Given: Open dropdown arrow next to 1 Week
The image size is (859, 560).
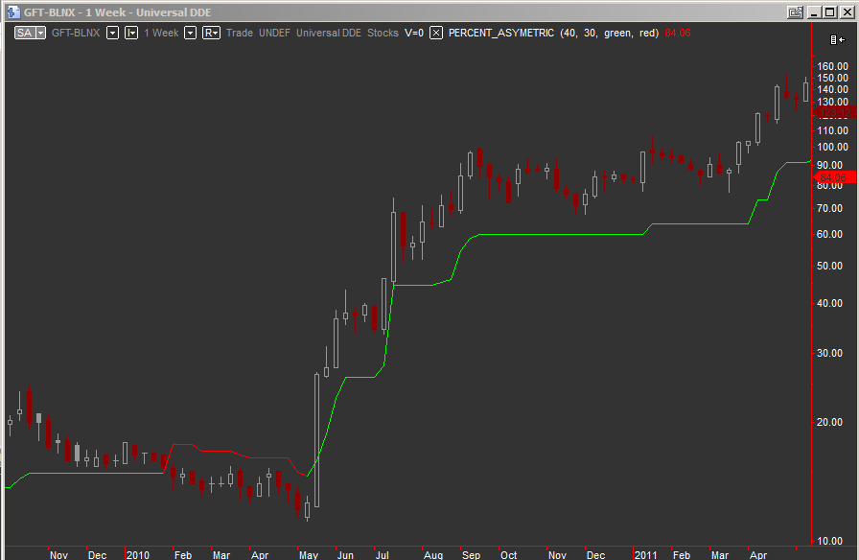Looking at the screenshot, I should coord(190,33).
